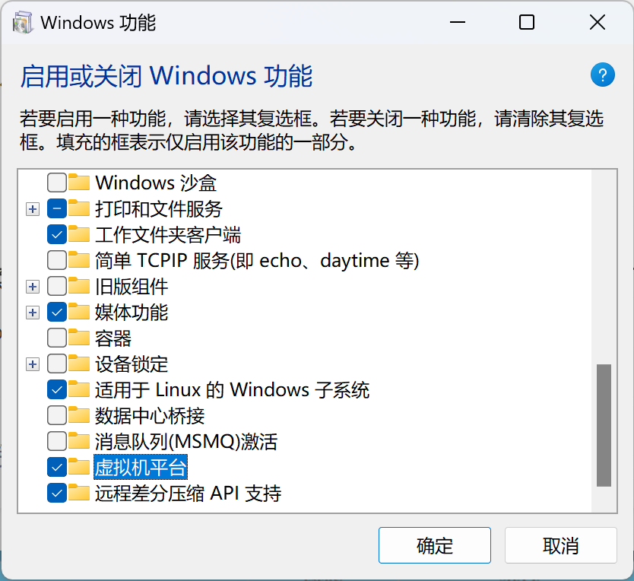This screenshot has width=634, height=581.
Task: Click the 取消 button
Action: tap(561, 545)
